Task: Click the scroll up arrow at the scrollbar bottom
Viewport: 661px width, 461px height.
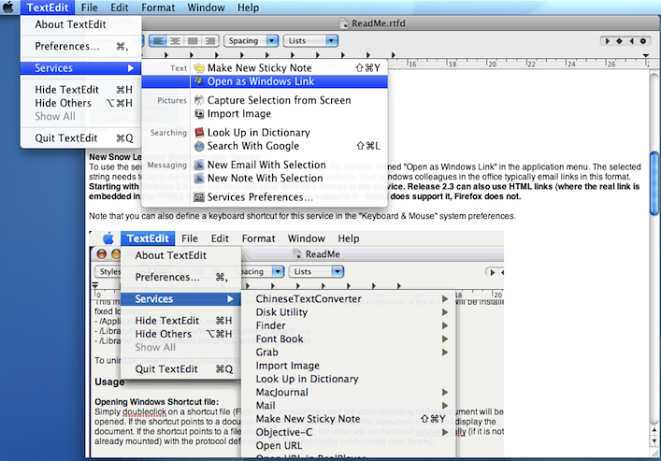Action: click(654, 430)
